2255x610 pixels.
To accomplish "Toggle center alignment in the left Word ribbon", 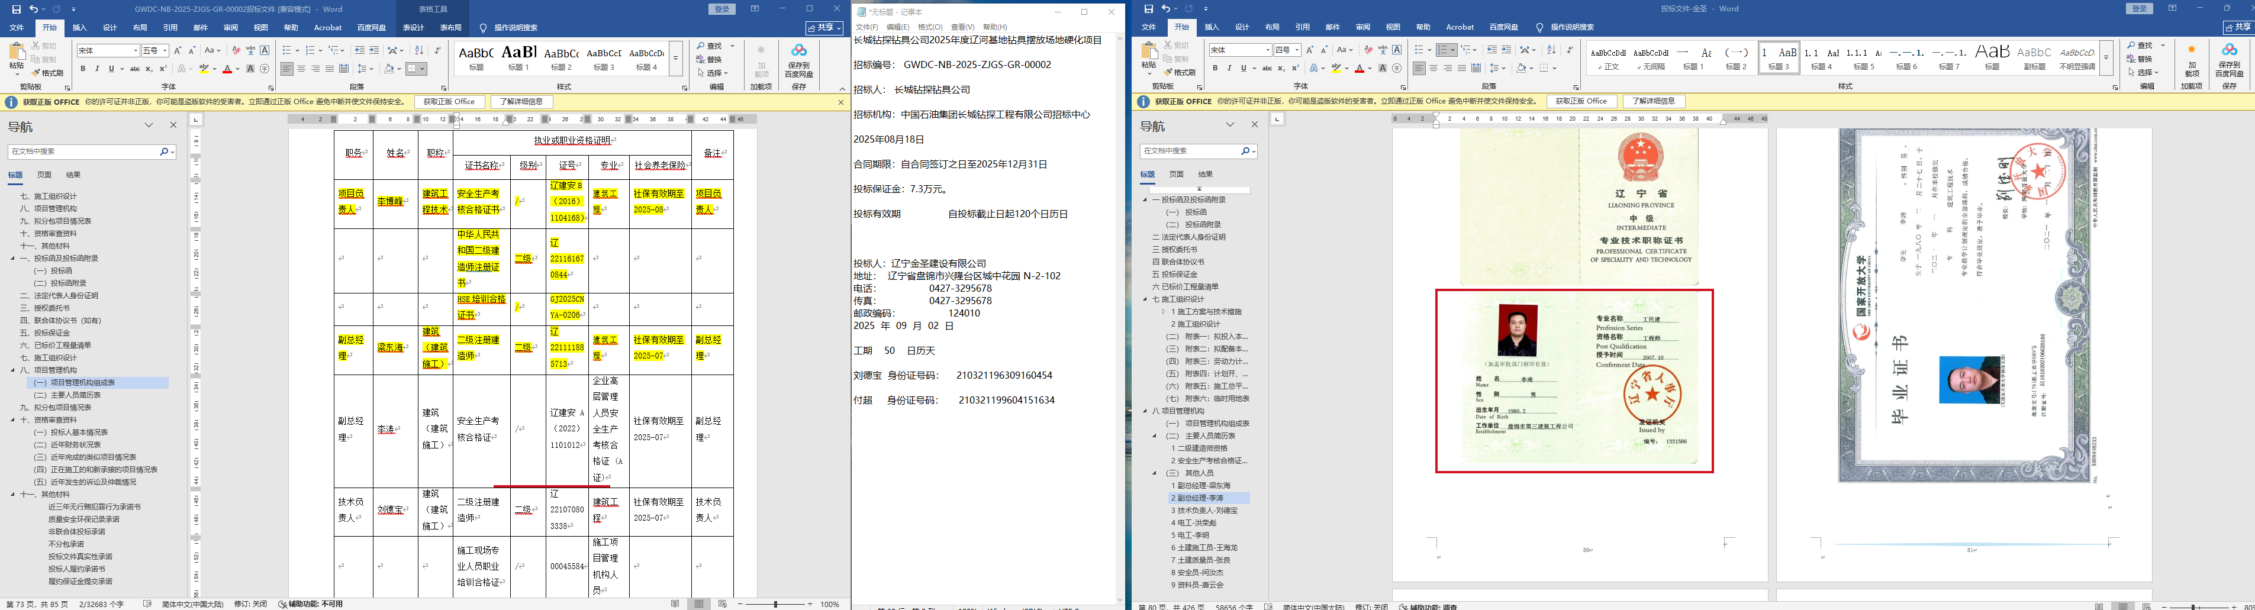I will (x=301, y=69).
